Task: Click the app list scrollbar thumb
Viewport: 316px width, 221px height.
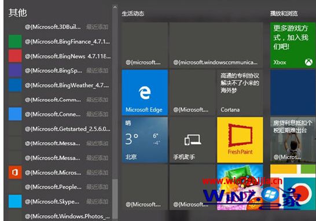Action: (x=115, y=198)
